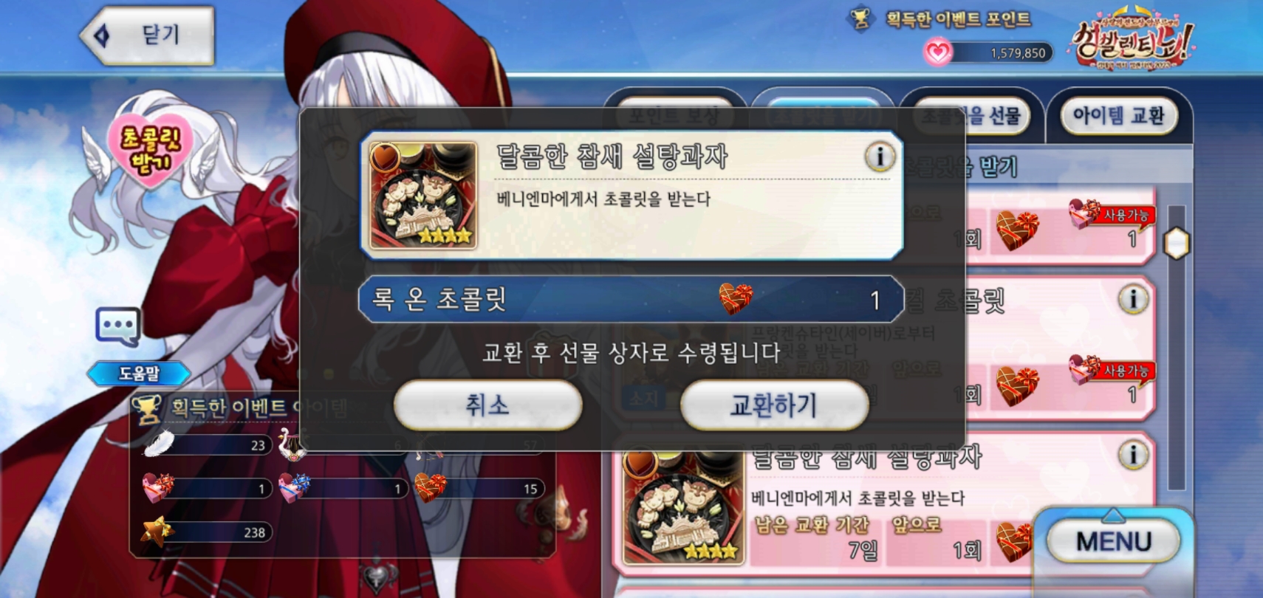Tap the speech bubble chat icon
The width and height of the screenshot is (1263, 598).
(118, 326)
